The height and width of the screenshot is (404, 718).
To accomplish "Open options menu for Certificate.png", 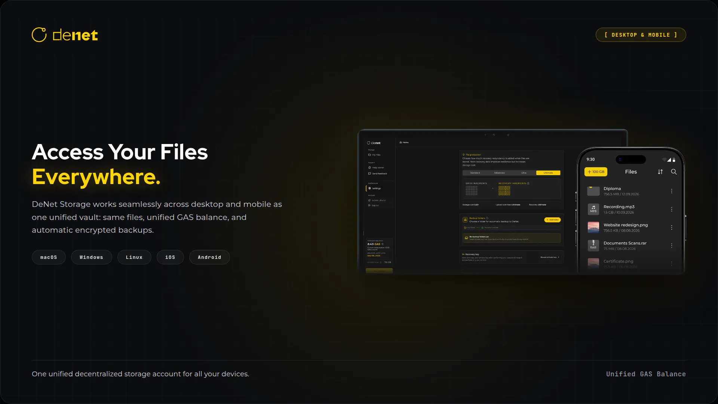I will [x=672, y=264].
